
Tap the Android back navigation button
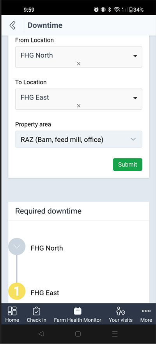point(41,334)
